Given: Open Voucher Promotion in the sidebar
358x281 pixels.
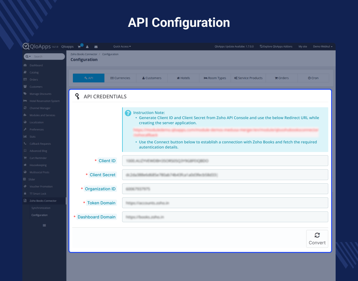Looking at the screenshot, I should 41,186.
